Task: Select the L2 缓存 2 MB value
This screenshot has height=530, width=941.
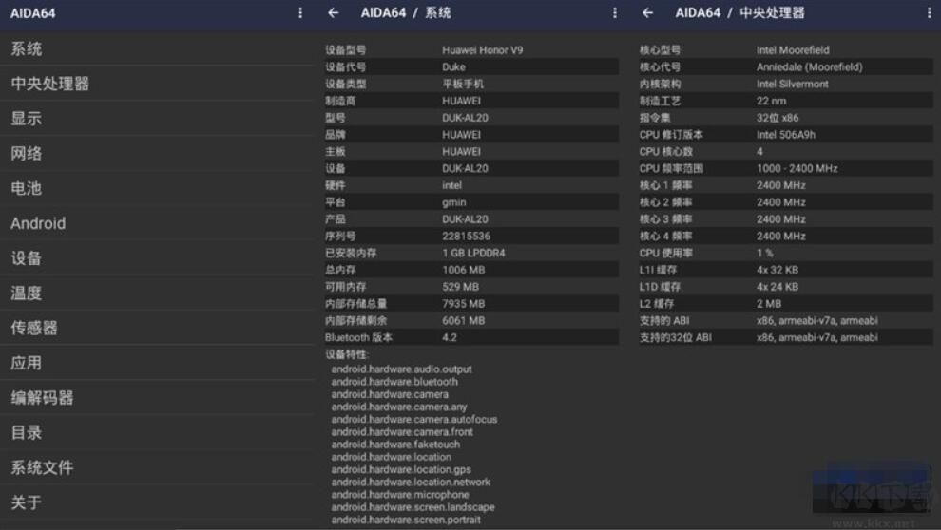Action: coord(769,303)
